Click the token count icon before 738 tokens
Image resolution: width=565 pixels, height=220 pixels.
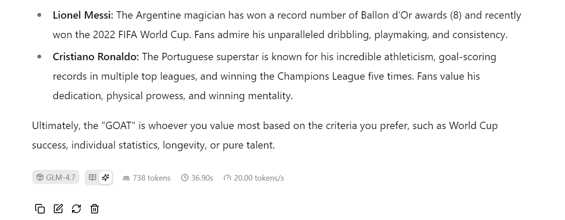[126, 178]
